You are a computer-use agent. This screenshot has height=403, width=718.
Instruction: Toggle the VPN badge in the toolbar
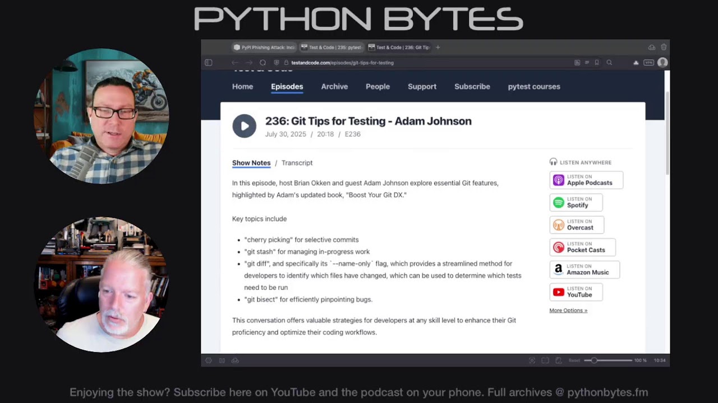[649, 63]
